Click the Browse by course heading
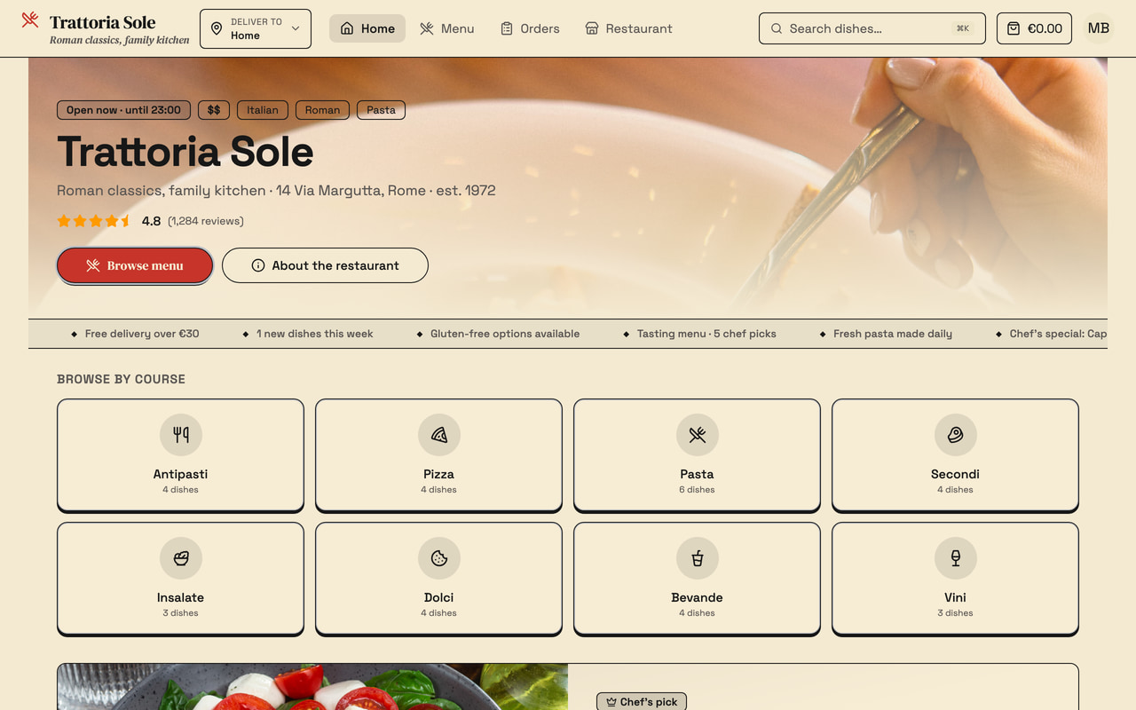1136x710 pixels. click(x=121, y=379)
